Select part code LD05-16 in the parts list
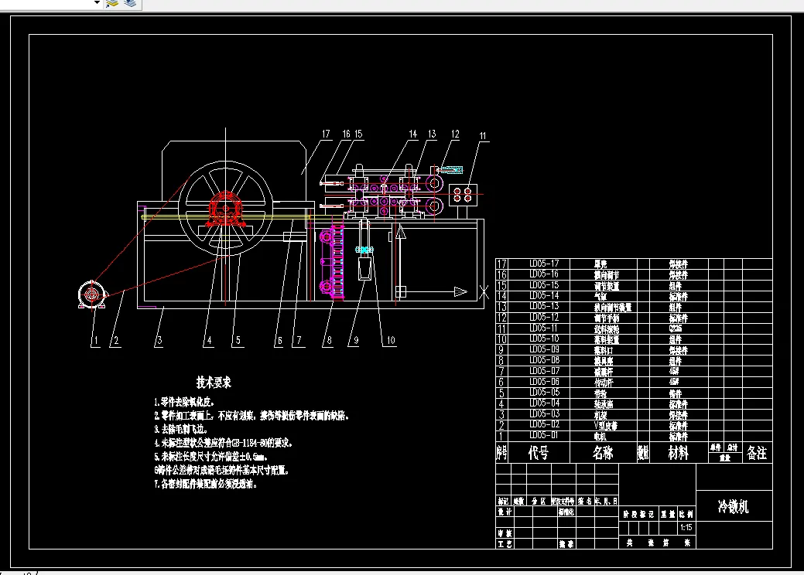Viewport: 804px width, 575px height. click(544, 274)
